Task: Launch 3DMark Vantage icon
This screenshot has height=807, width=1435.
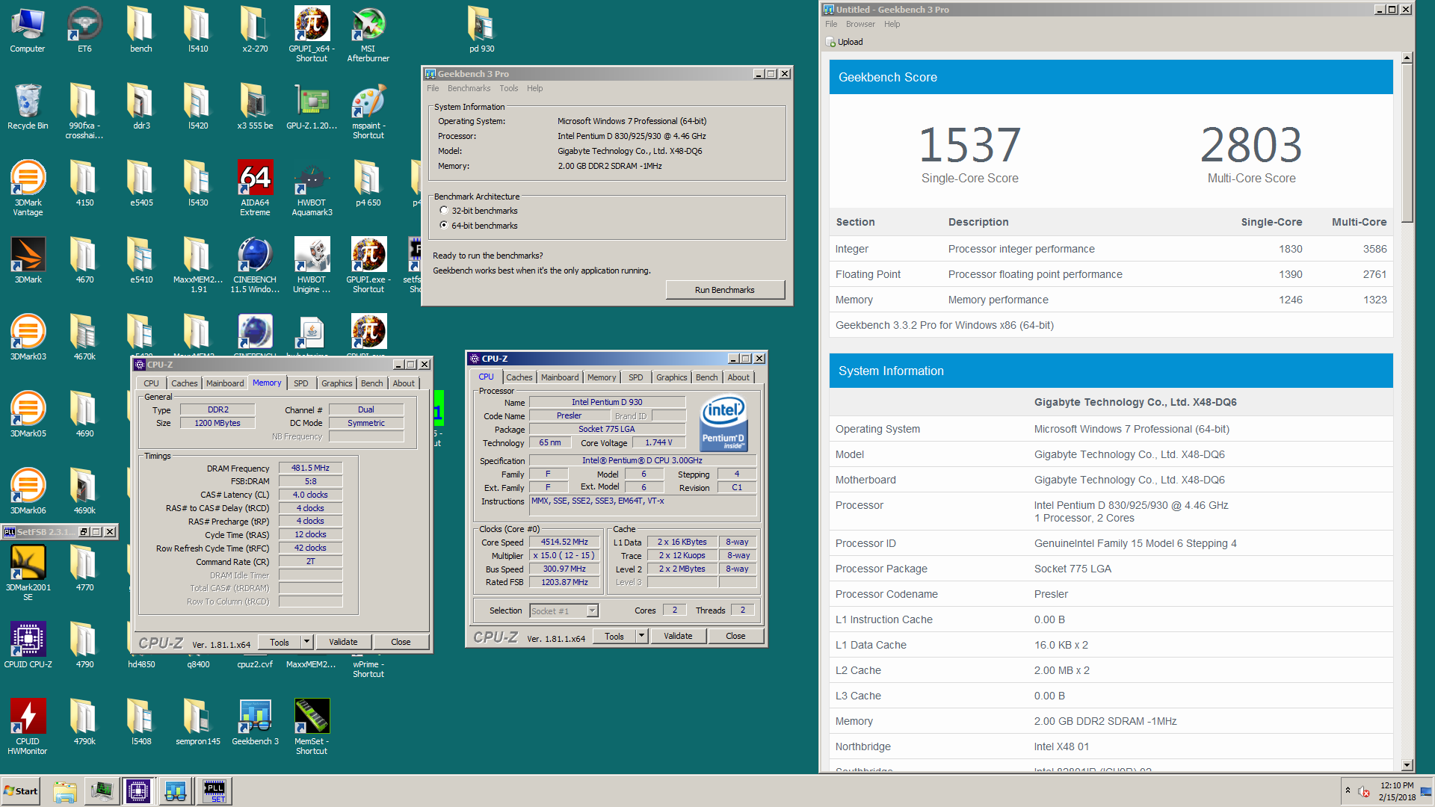Action: click(28, 188)
